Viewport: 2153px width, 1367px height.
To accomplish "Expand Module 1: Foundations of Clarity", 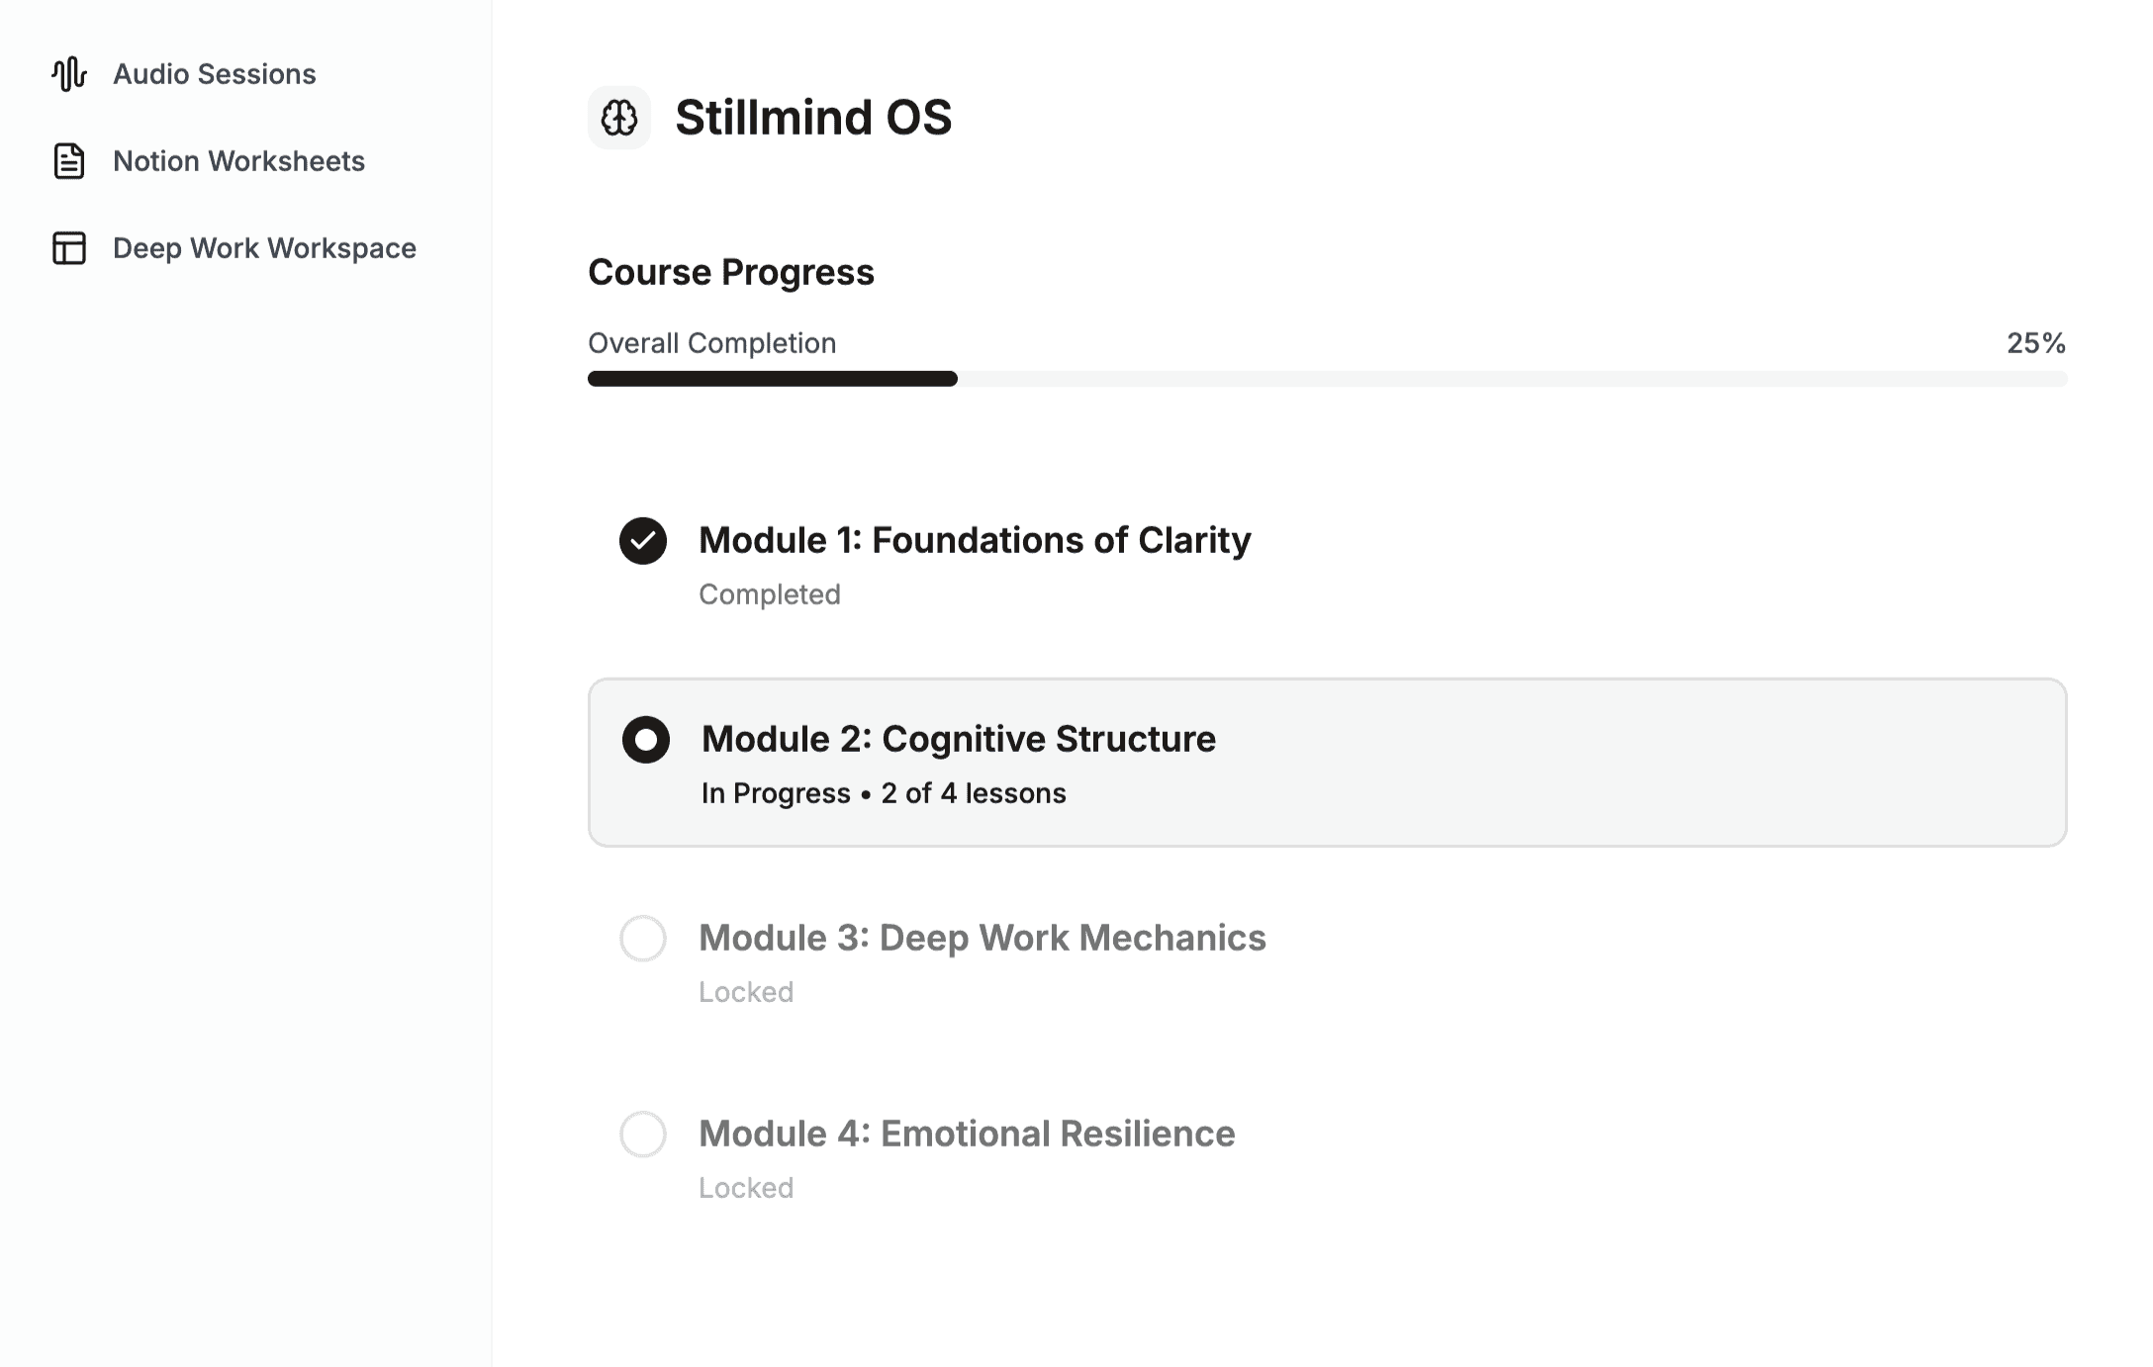I will coord(975,540).
